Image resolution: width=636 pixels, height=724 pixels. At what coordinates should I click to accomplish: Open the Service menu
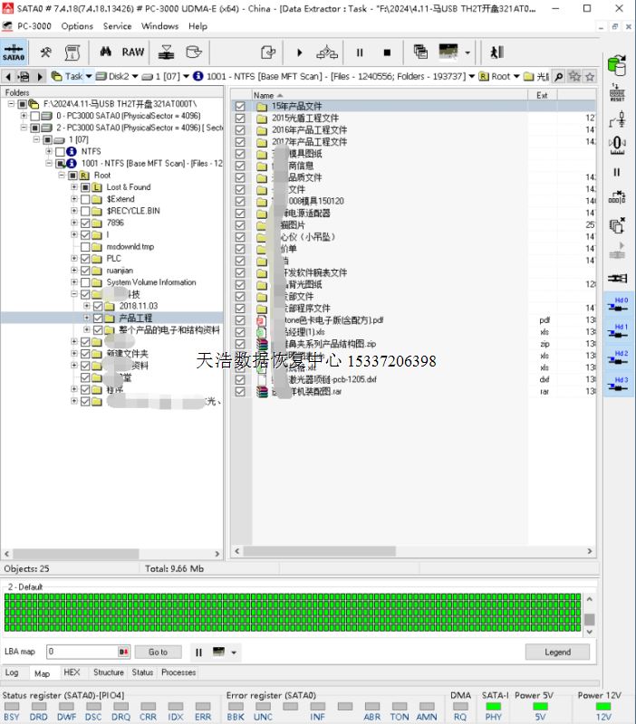coord(117,26)
